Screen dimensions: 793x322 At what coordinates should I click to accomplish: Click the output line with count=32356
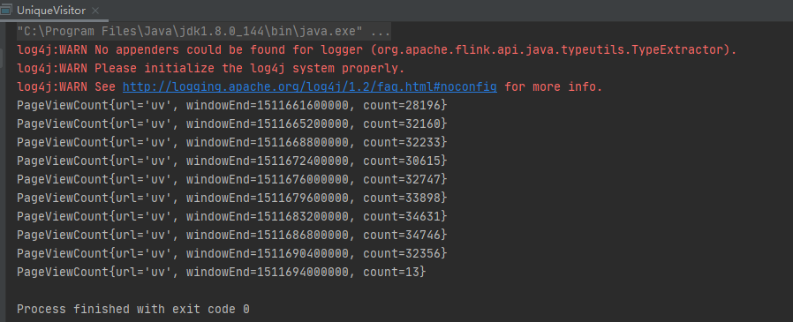tap(232, 253)
